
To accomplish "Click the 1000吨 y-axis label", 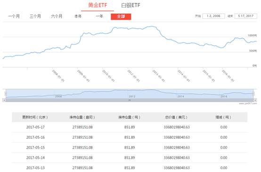I will click(x=252, y=35).
